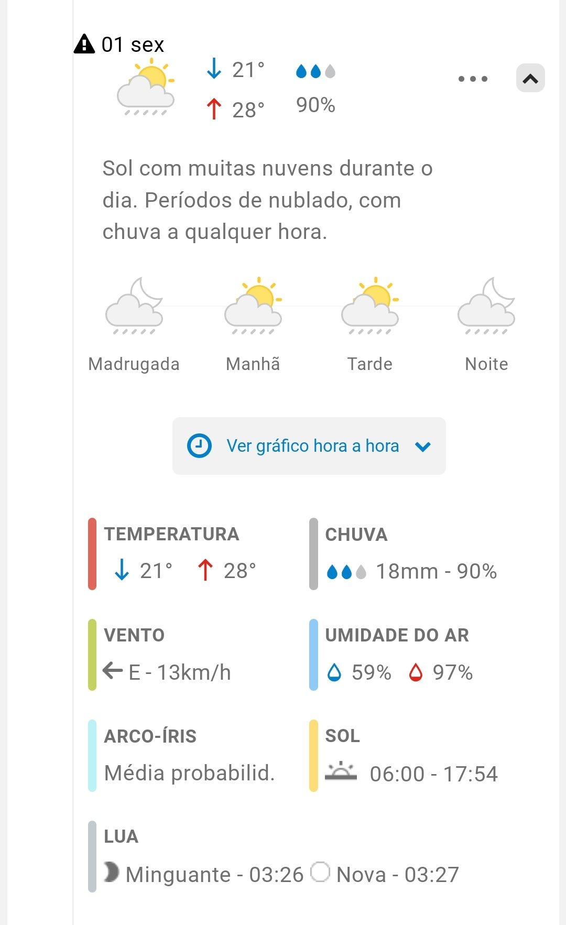Click the wind direction arrow for E
The height and width of the screenshot is (925, 566).
pos(113,670)
